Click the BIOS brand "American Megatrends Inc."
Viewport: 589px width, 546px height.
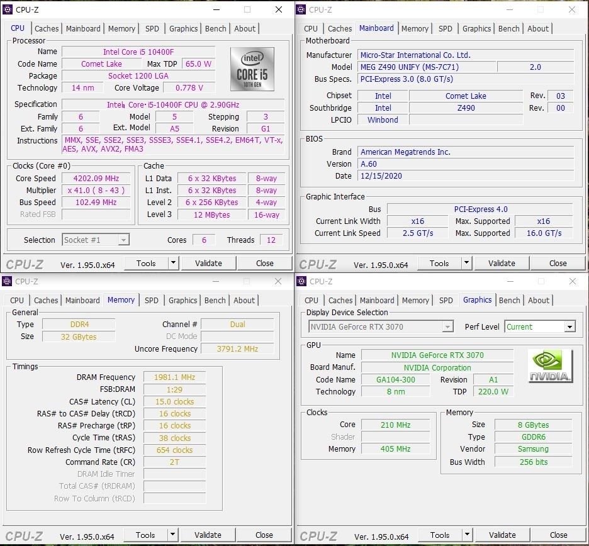tap(466, 152)
